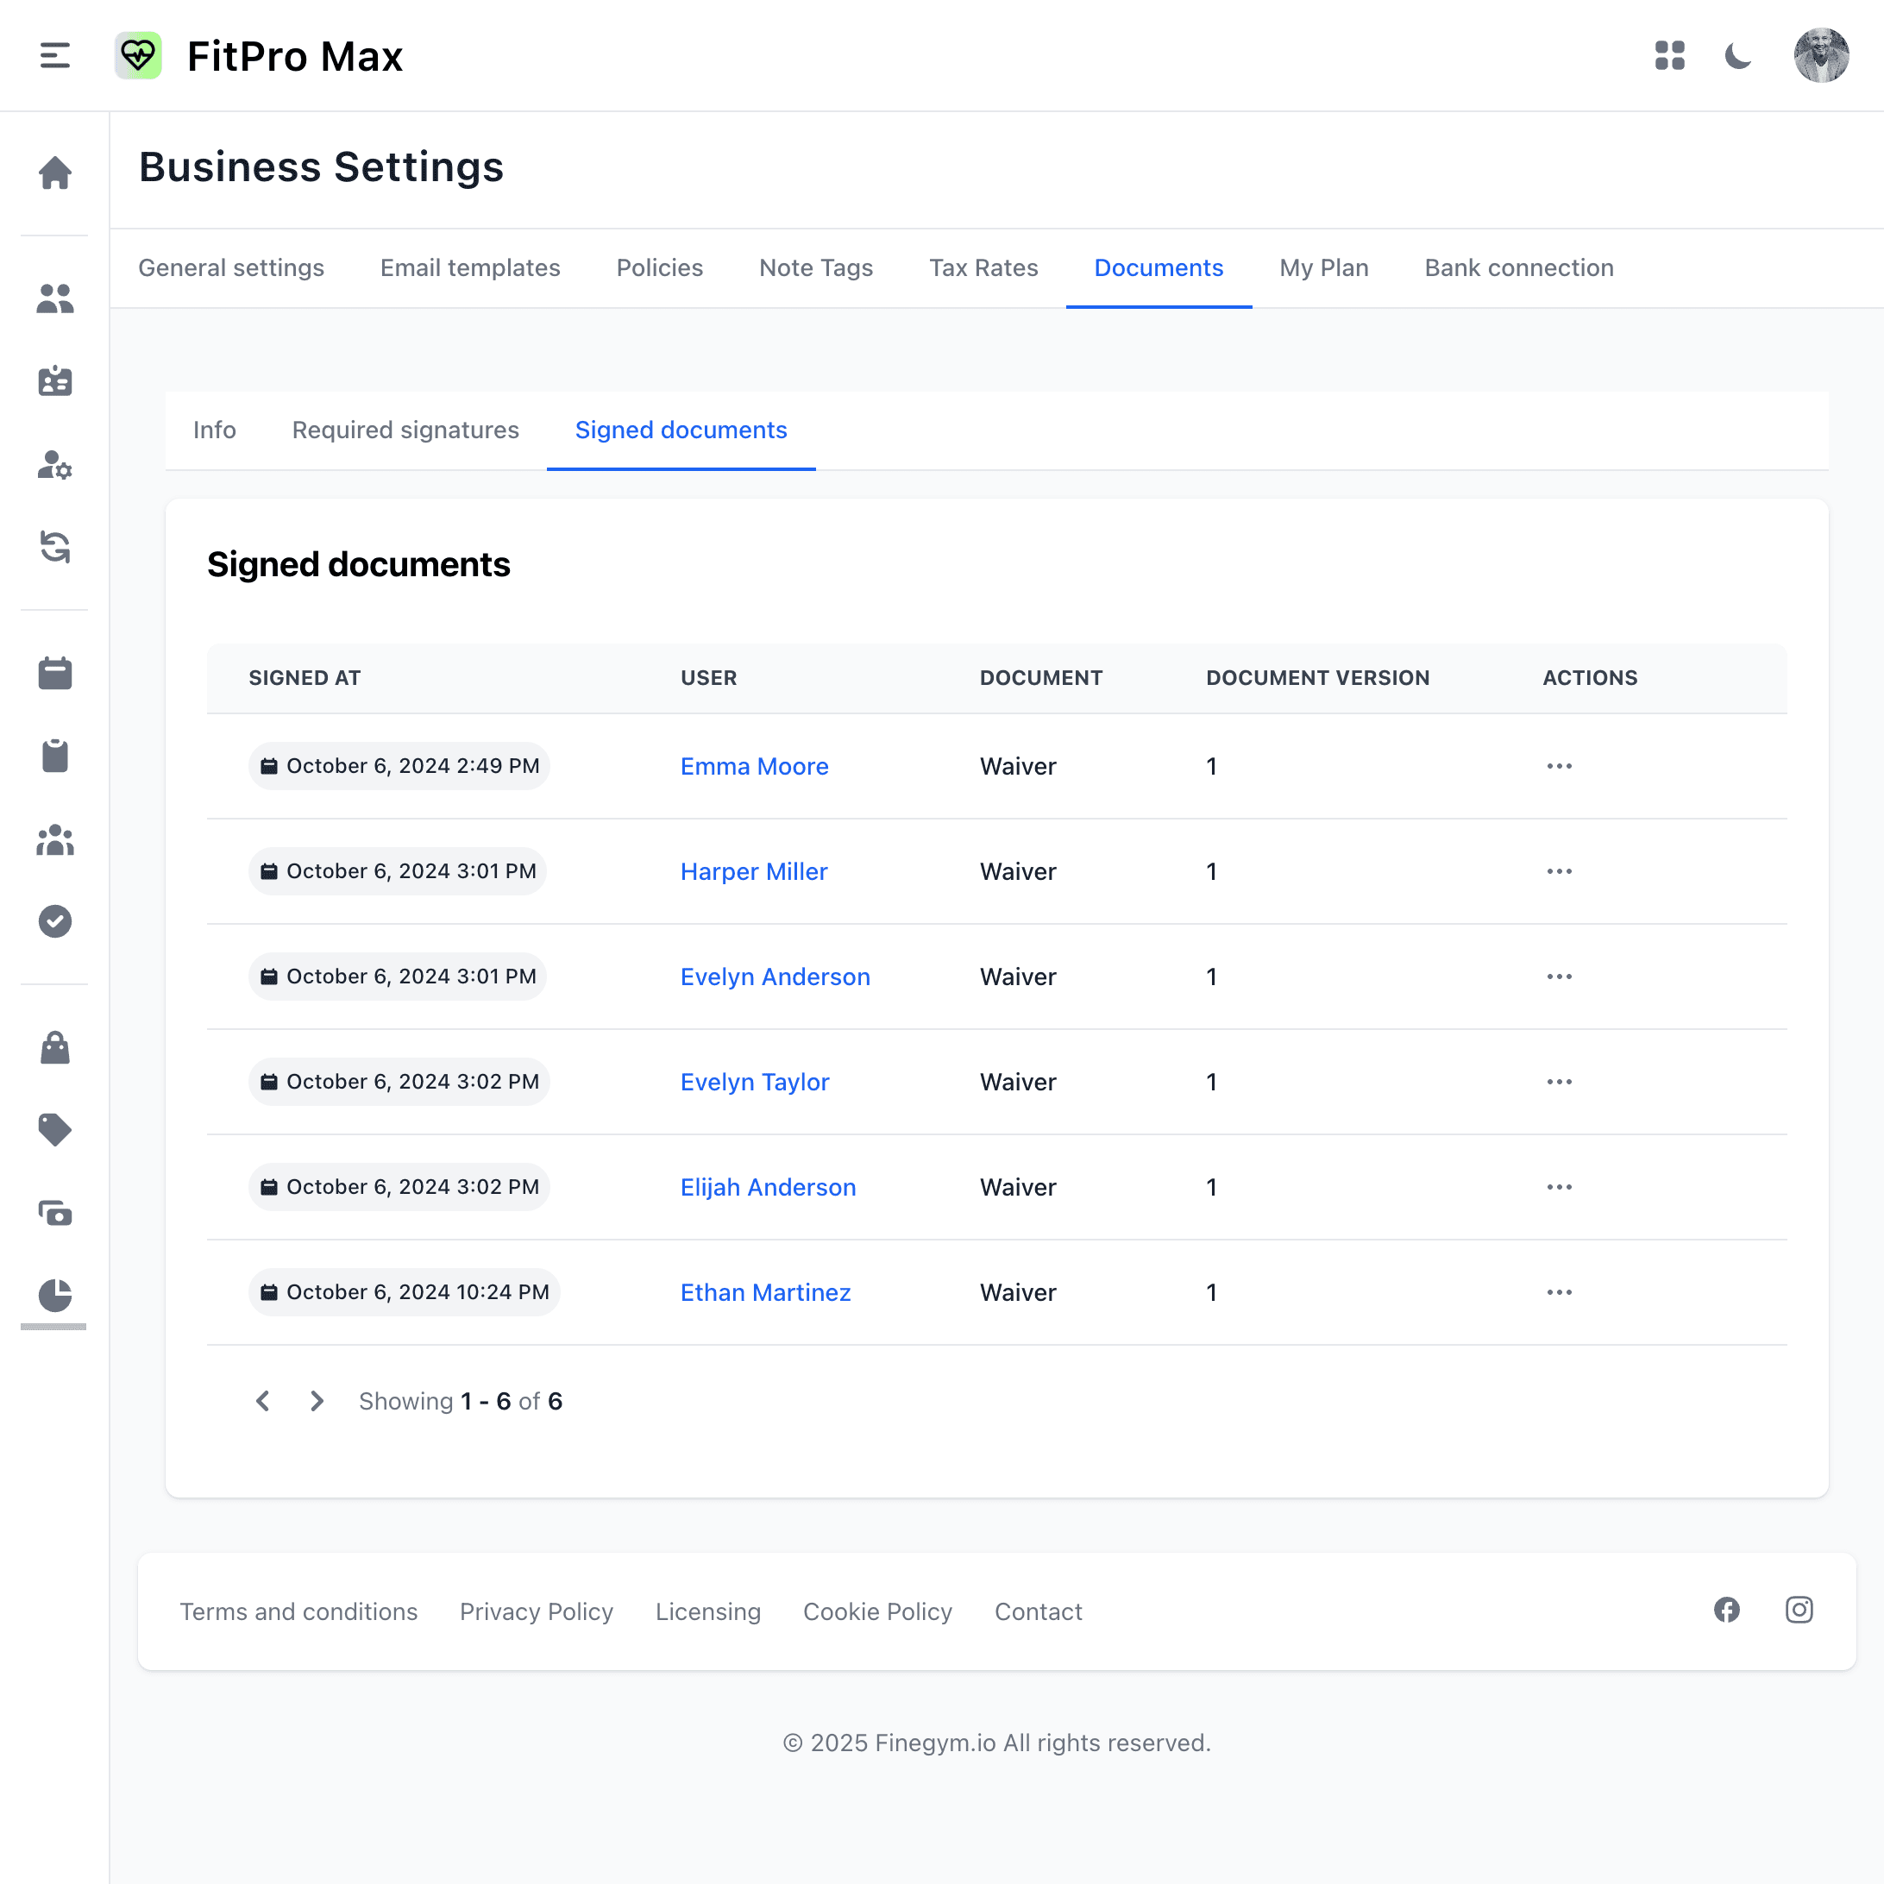Viewport: 1884px width, 1884px height.
Task: Open the price tag icon in the sidebar
Action: click(54, 1130)
